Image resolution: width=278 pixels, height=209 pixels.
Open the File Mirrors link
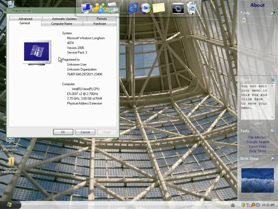click(x=257, y=137)
